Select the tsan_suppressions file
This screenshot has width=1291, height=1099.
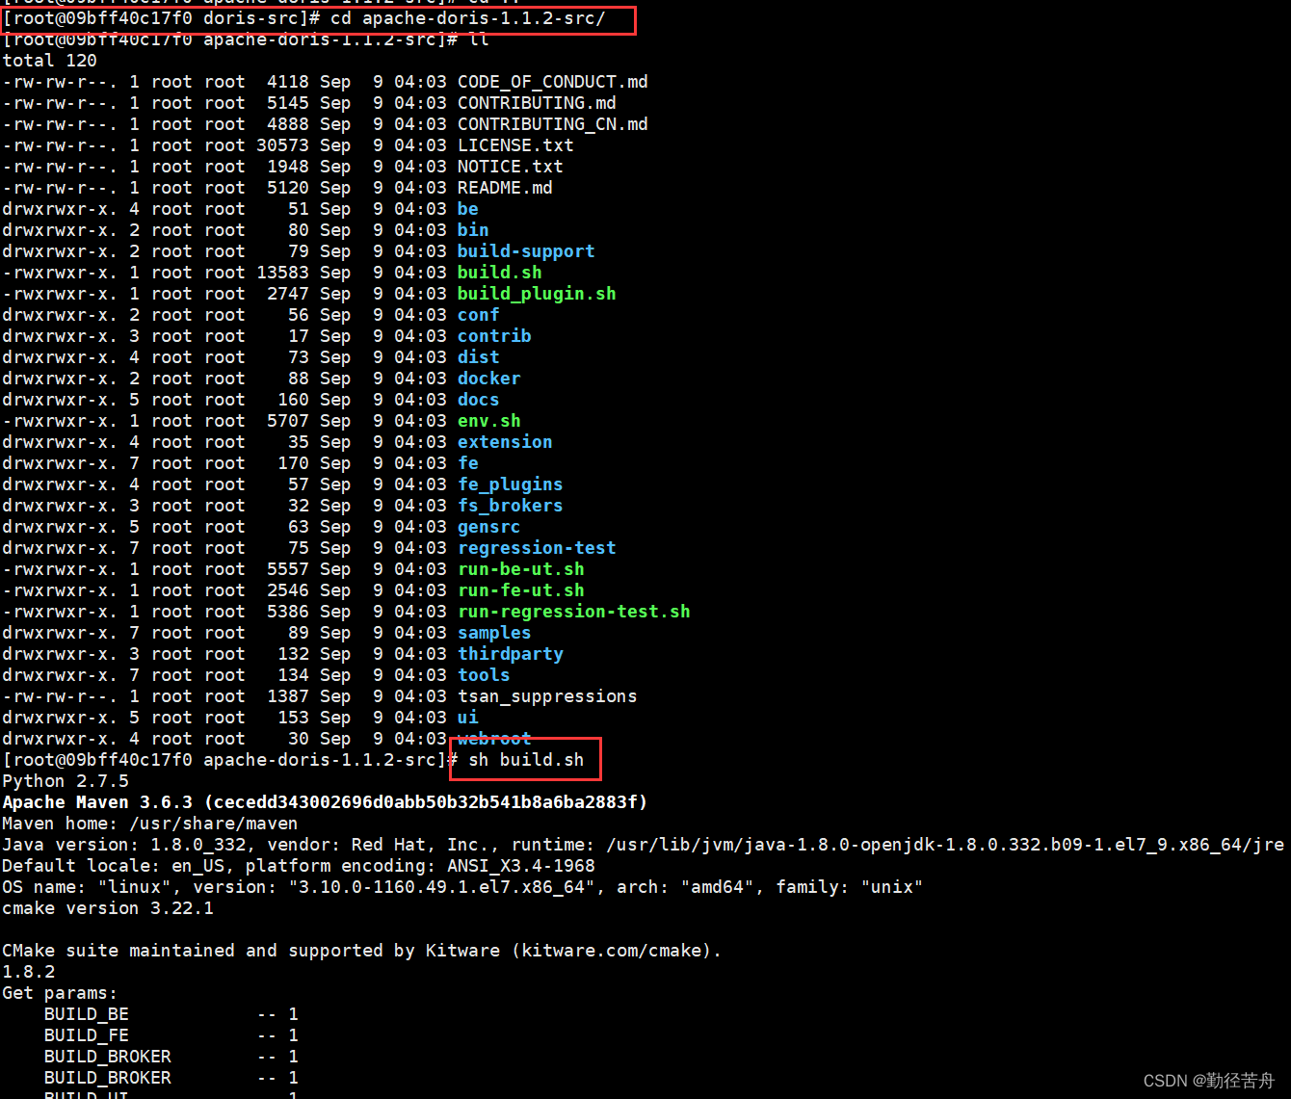(546, 695)
